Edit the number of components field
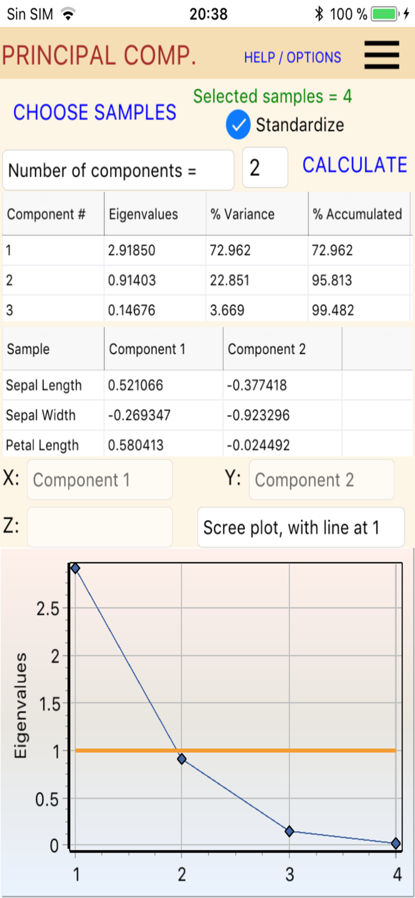 coord(265,167)
